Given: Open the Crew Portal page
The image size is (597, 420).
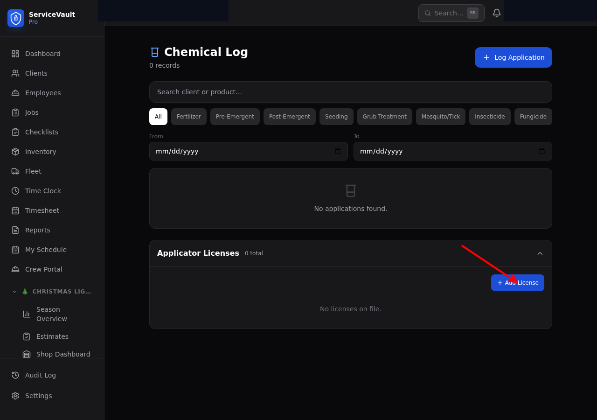Looking at the screenshot, I should [x=43, y=269].
